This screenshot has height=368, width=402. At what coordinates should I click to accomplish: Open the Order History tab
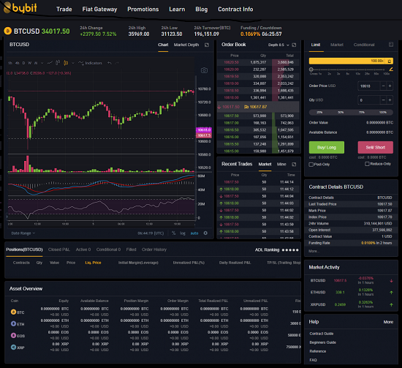click(x=154, y=249)
